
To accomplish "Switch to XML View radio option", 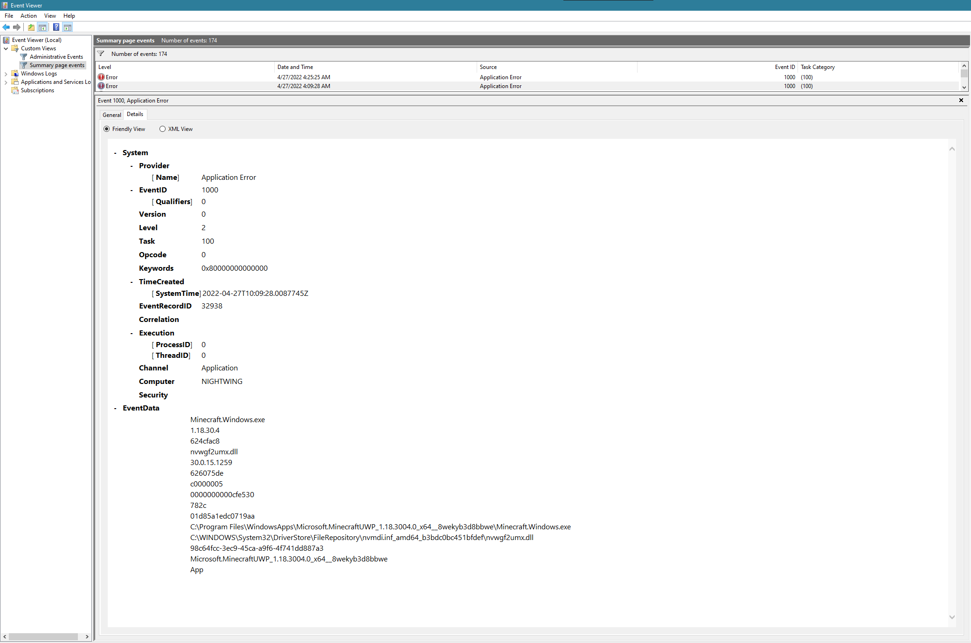I will 162,129.
